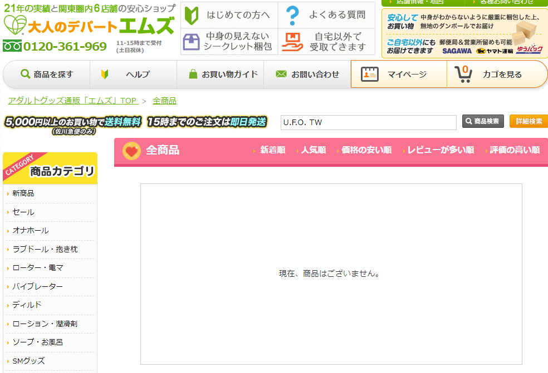Click the purple secret packaging box icon
This screenshot has width=548, height=373.
coord(191,42)
